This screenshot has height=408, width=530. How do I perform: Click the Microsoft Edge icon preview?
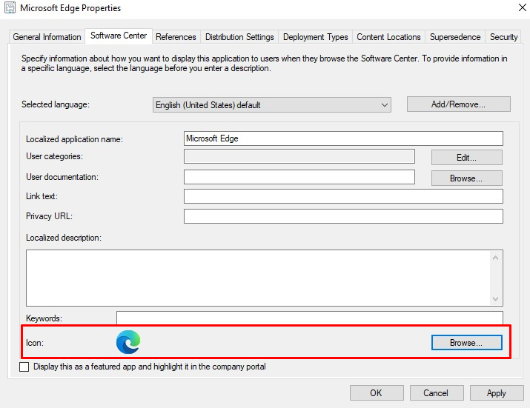tap(128, 342)
